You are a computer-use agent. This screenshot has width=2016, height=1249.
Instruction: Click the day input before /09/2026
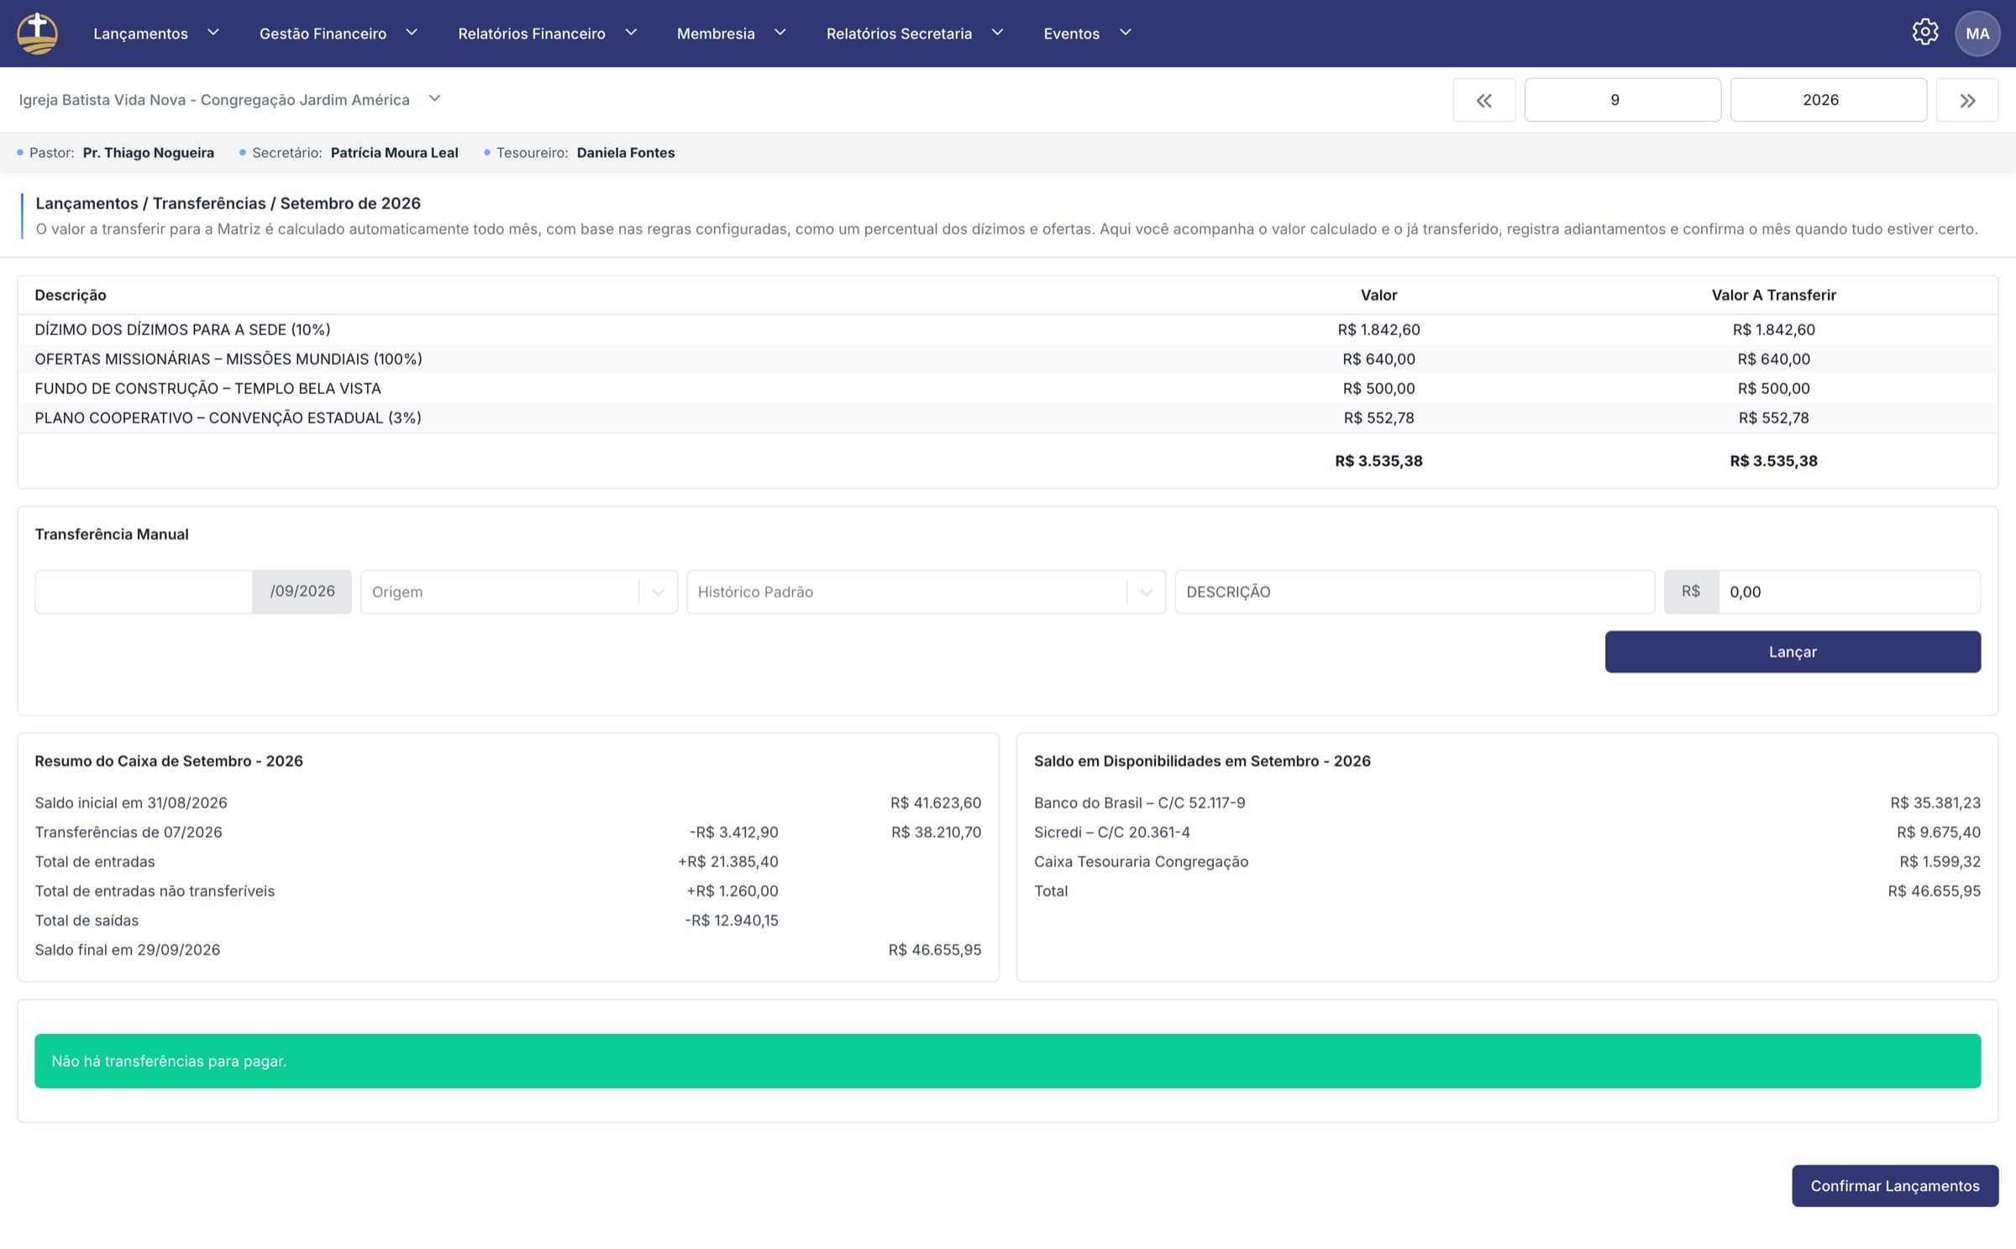coord(144,592)
